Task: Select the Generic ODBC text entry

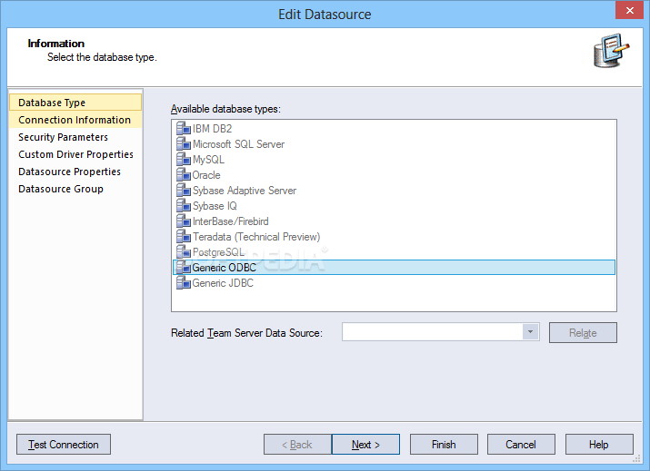Action: [x=225, y=268]
